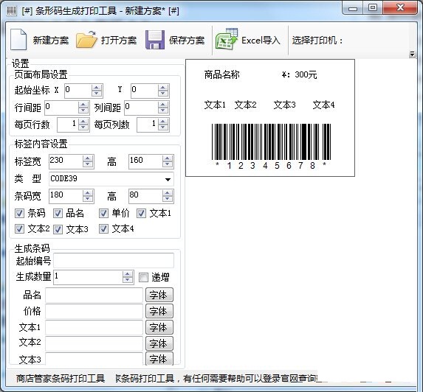Increase 行间距 with up arrow
Screen dimensions: 423x392
[x=83, y=105]
